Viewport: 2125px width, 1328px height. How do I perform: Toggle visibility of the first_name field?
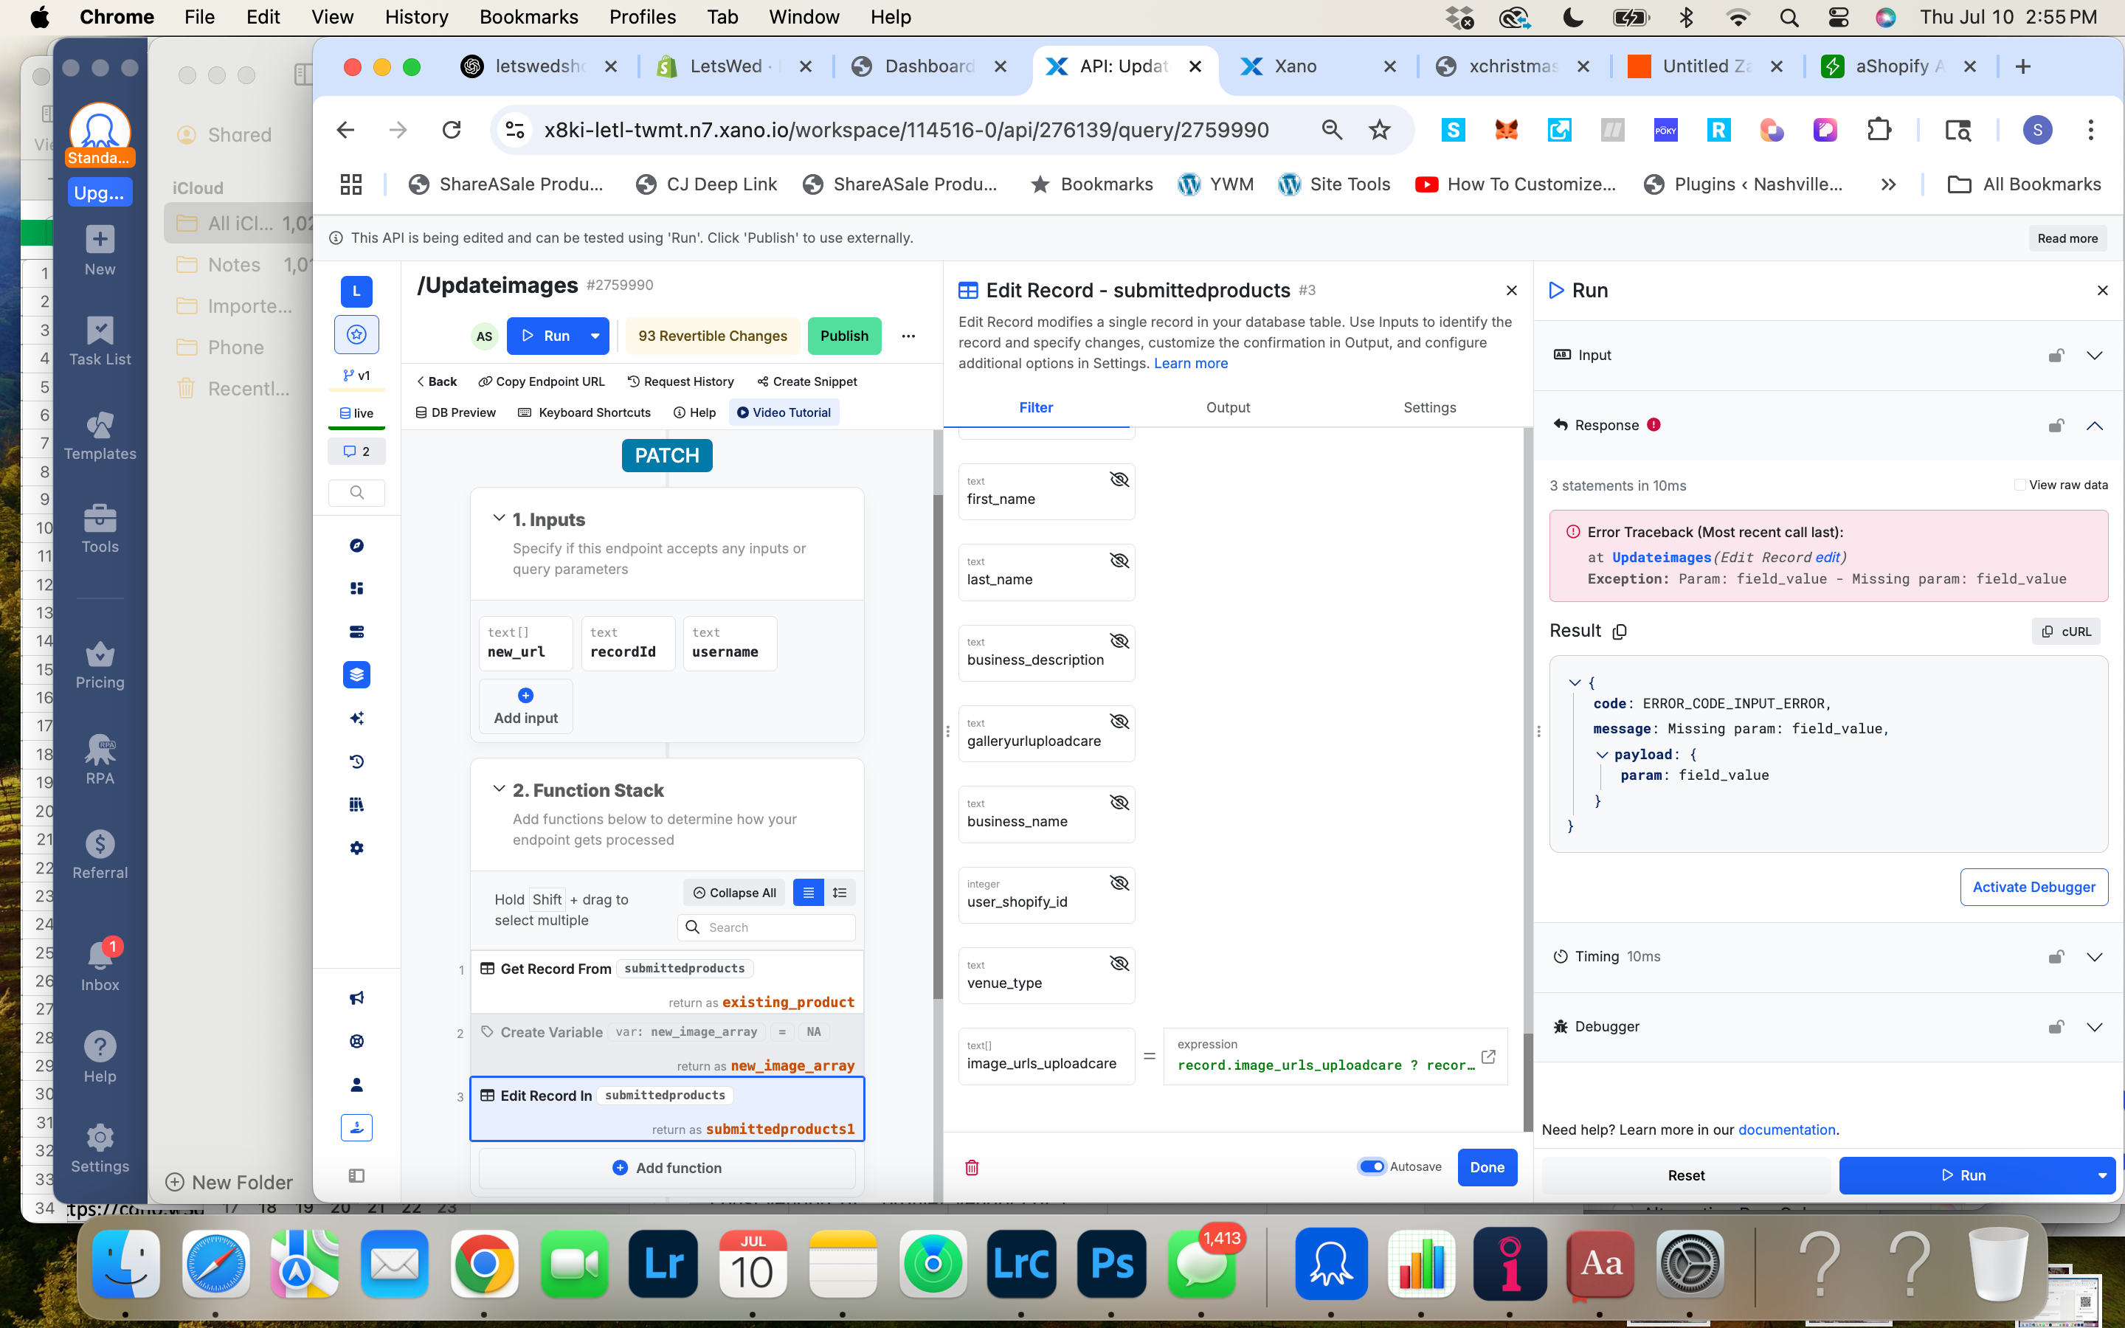[x=1119, y=480]
